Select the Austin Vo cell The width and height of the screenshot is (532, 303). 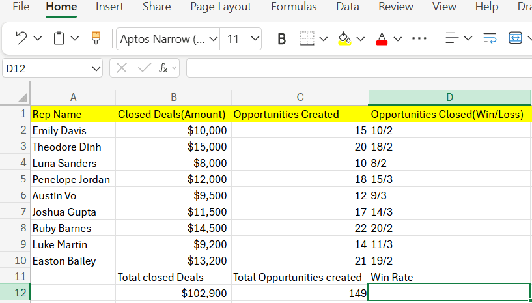click(x=73, y=195)
